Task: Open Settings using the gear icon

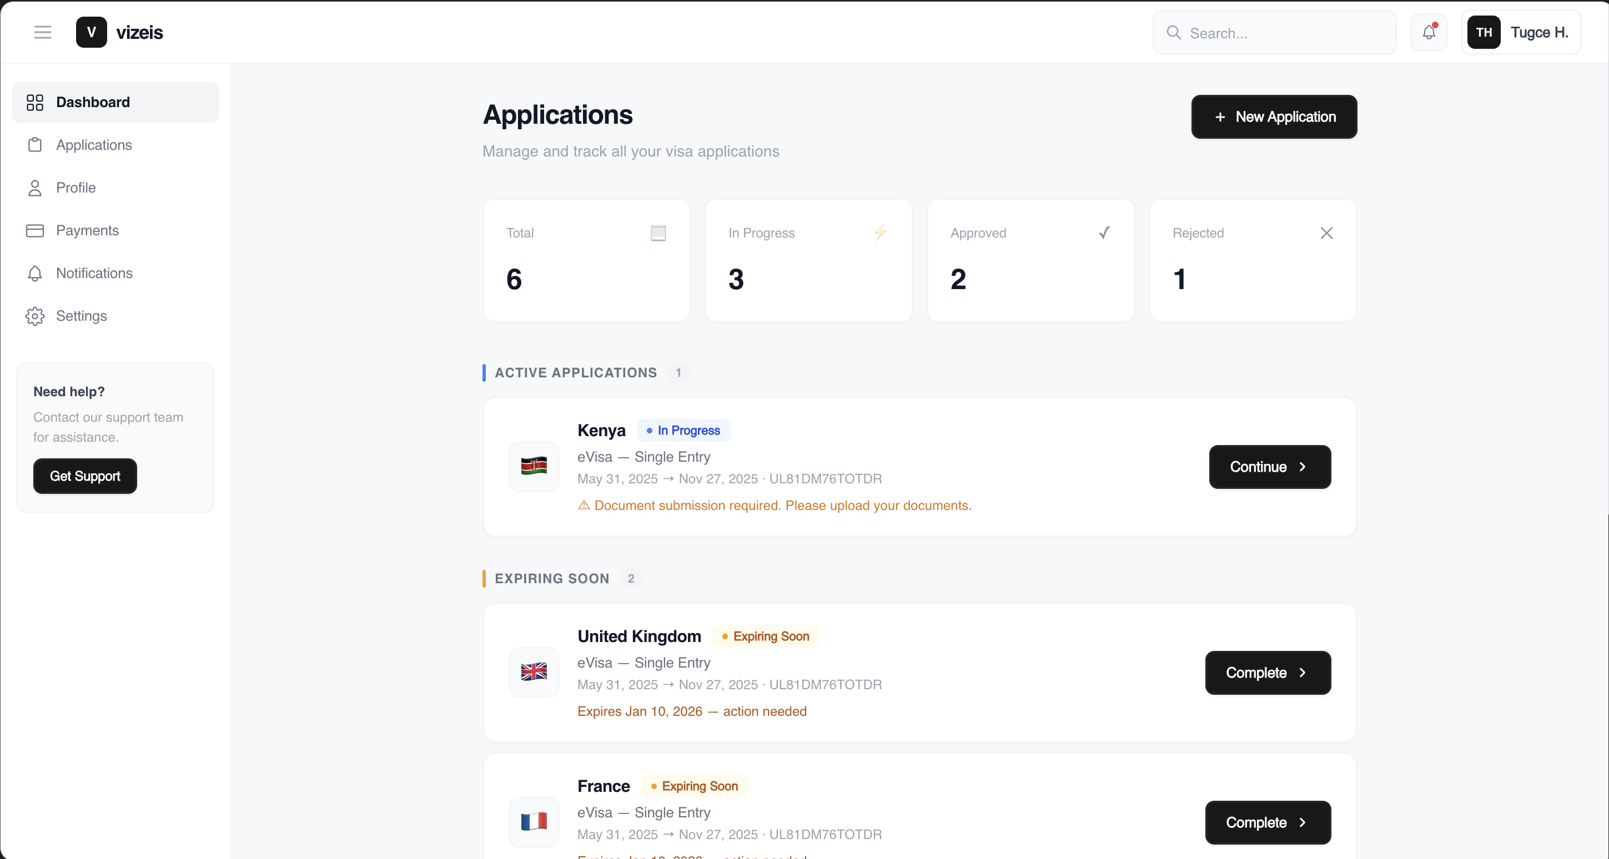Action: 34,316
